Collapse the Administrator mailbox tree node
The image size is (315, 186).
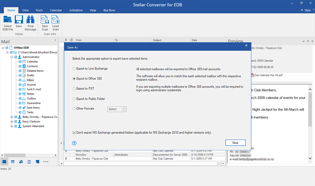12,57
